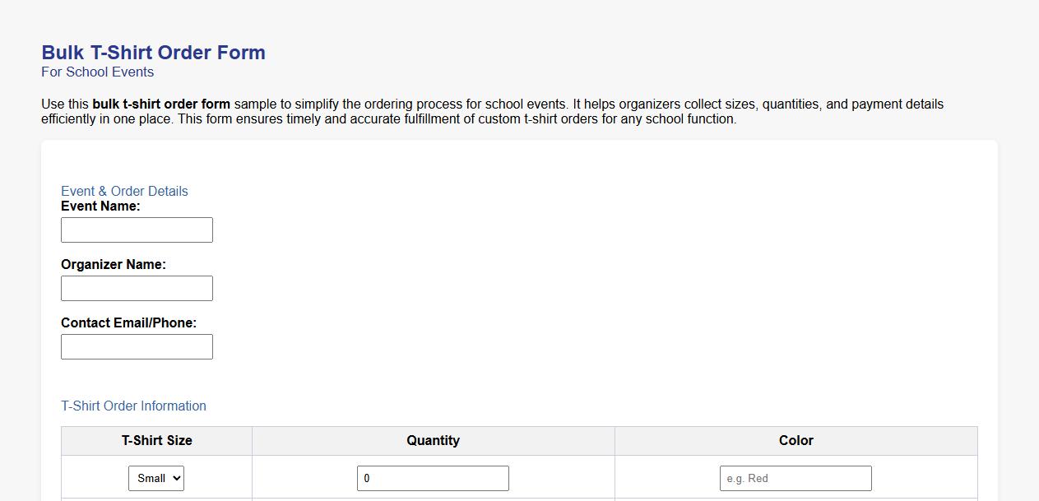Click the Event Name input field
Viewport: 1039px width, 501px height.
(x=137, y=230)
